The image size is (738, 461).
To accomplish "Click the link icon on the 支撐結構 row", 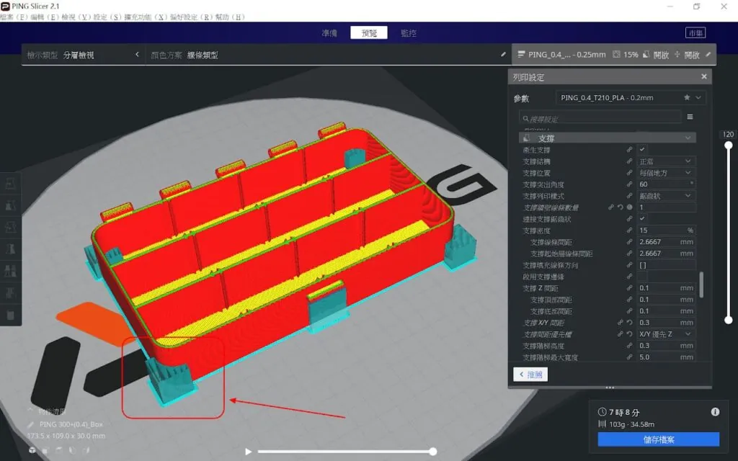I will (x=629, y=161).
